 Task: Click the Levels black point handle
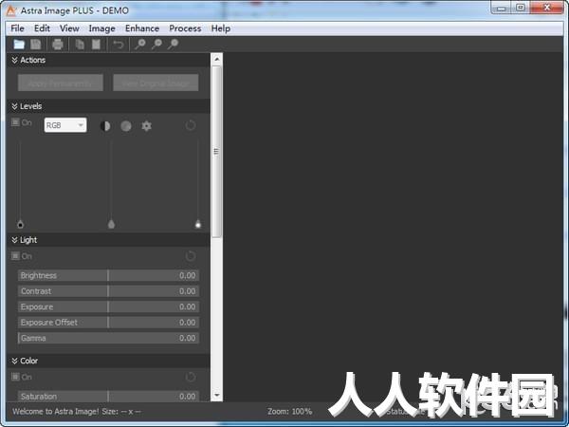point(20,224)
